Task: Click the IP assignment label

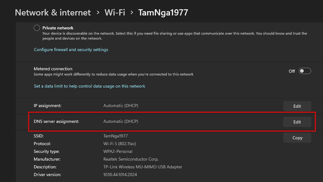Action: pos(48,106)
